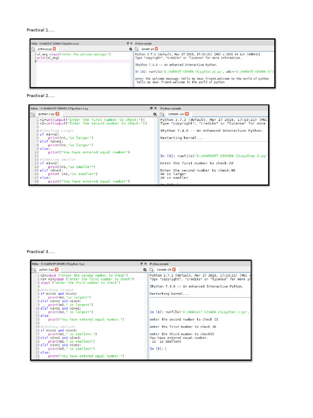This screenshot has height=418, width=313.
Task: Select Console 1/A tab in Practical 3
Action: (x=164, y=270)
